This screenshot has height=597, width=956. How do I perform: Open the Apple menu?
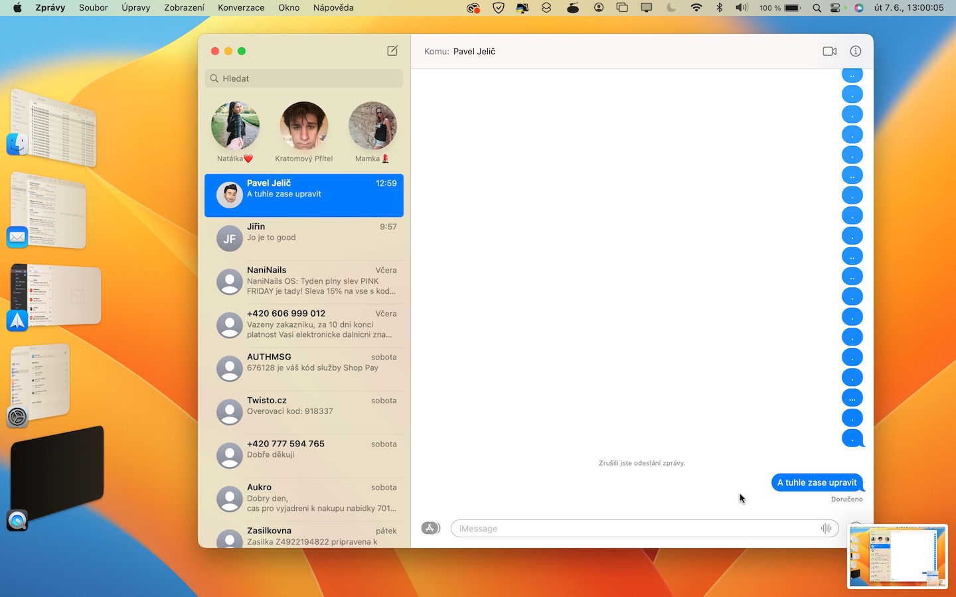tap(17, 8)
